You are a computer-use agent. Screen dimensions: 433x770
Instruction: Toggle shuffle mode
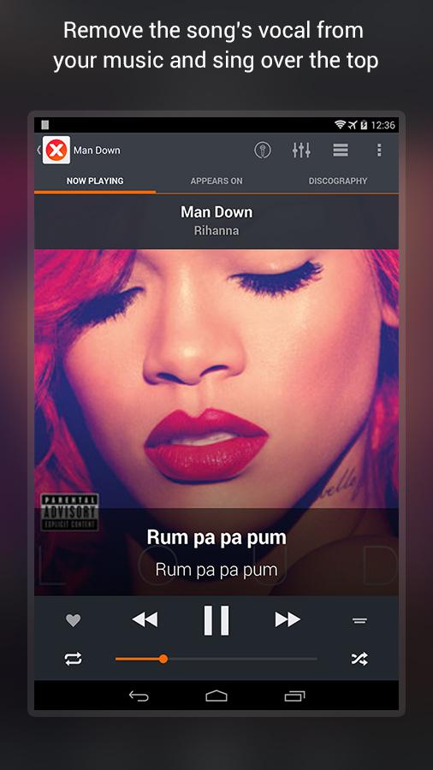(x=359, y=659)
